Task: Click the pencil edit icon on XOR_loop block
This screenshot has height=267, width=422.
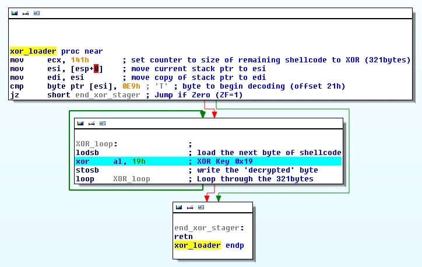Action: (92, 124)
